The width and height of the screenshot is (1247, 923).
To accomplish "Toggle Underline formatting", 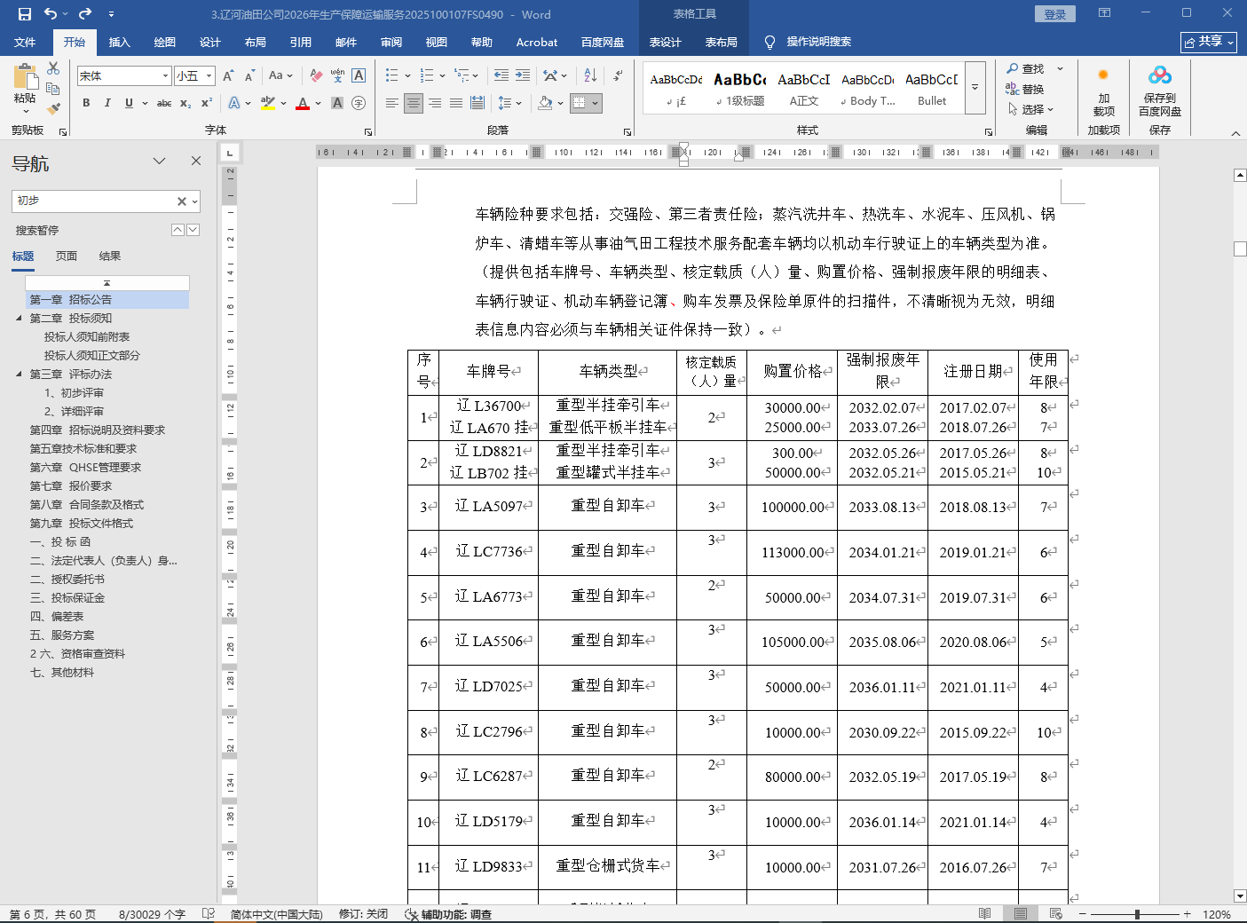I will 129,103.
